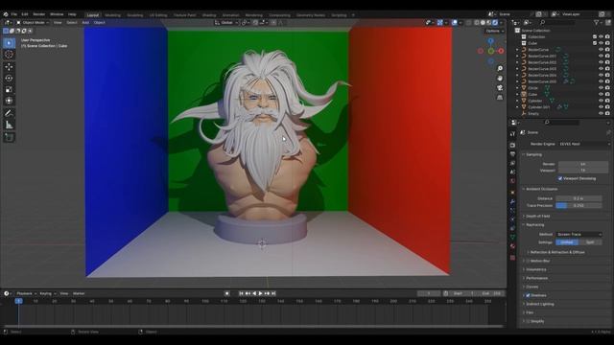Click the Ambient Occlusion Distance field

point(579,198)
